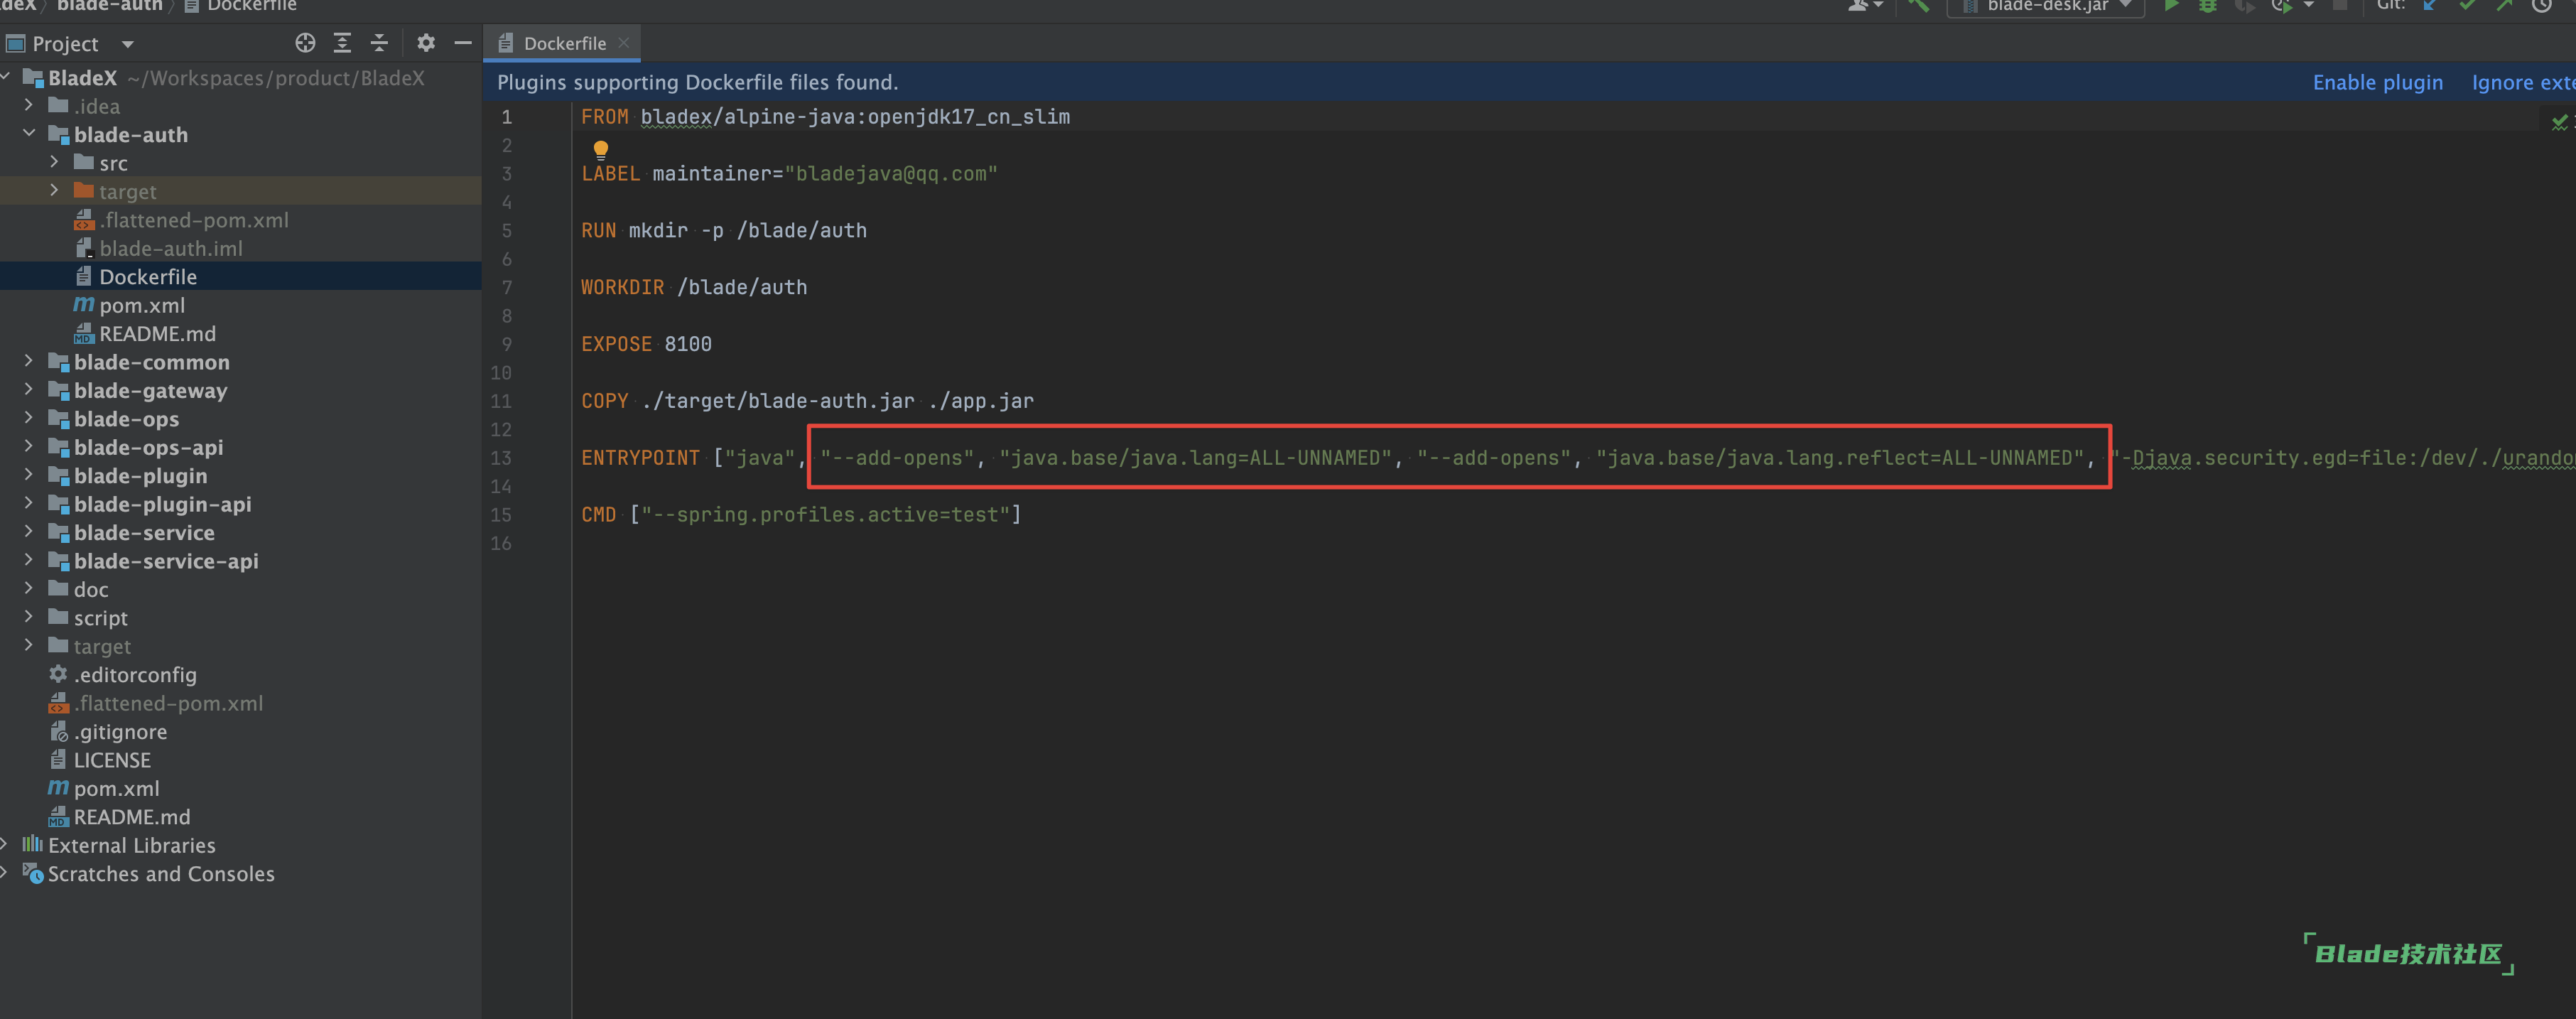Click the Ignore extension link in banner

click(2523, 82)
